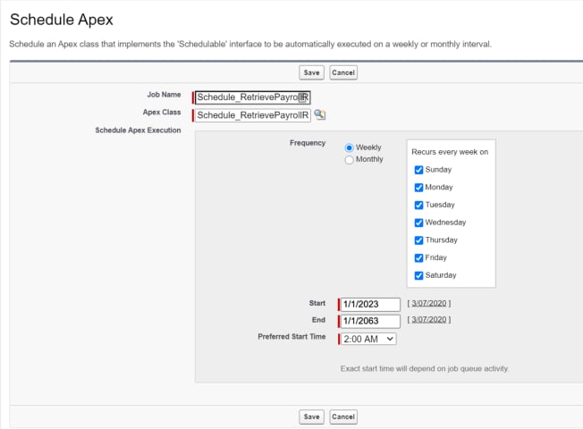Open the Preferred Start Time dropdown
The height and width of the screenshot is (429, 583).
coord(368,339)
